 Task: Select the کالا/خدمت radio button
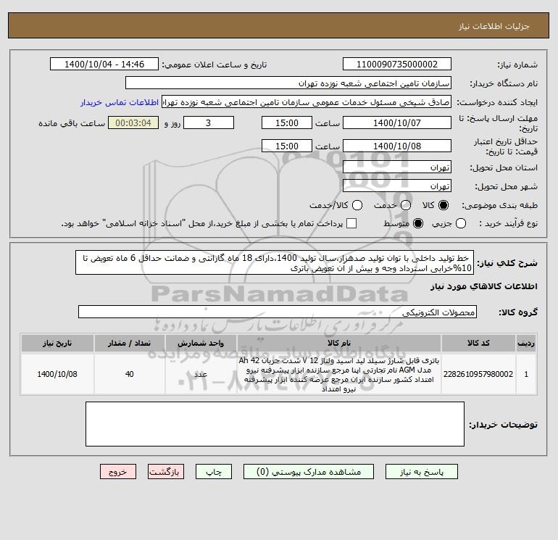tap(357, 205)
